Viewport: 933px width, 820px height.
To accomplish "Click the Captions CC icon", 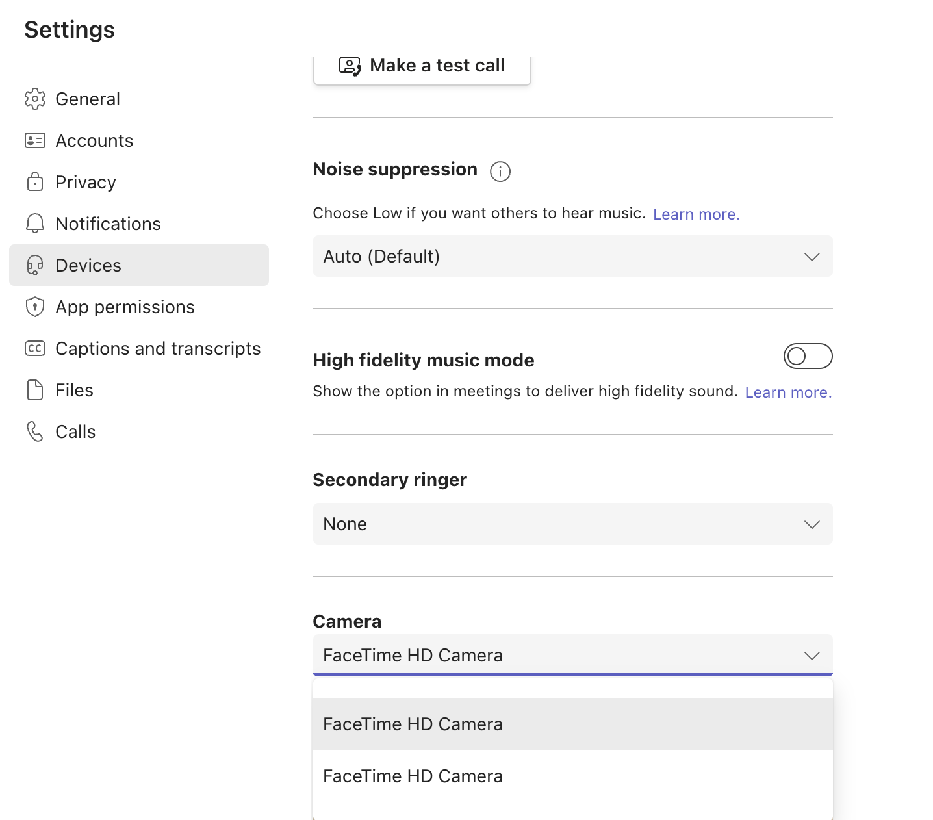I will pos(35,348).
